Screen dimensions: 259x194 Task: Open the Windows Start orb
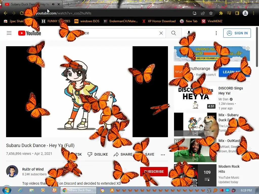click(x=7, y=190)
